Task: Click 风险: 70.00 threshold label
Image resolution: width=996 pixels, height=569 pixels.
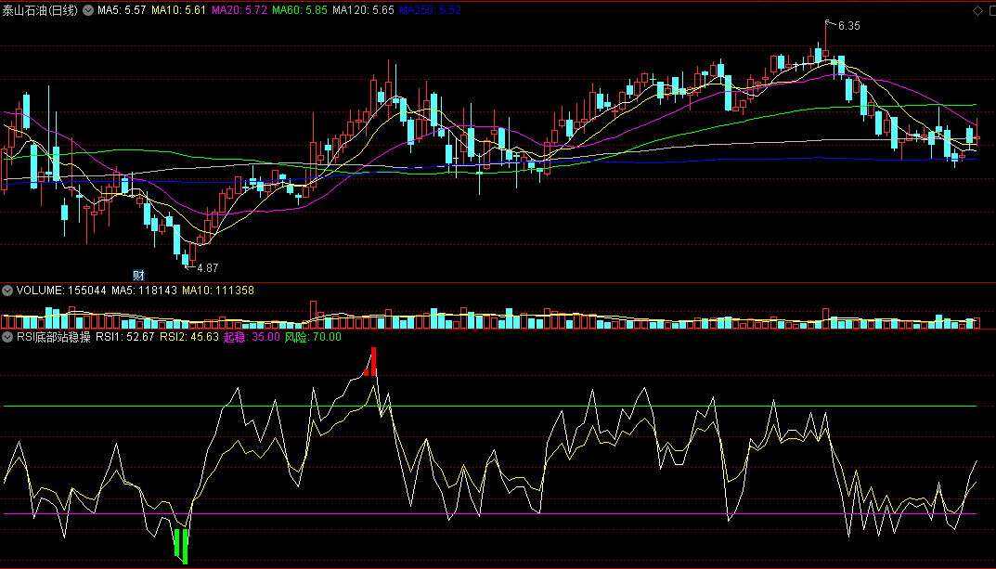Action: [313, 337]
